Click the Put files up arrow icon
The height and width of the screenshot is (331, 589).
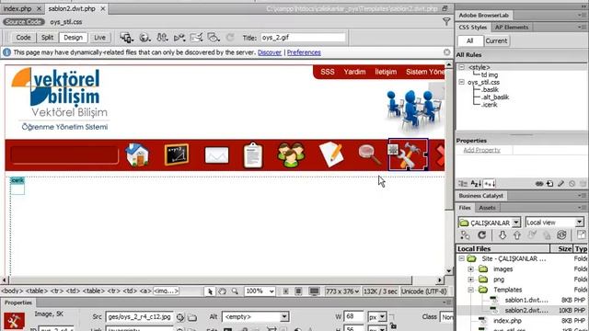517,235
